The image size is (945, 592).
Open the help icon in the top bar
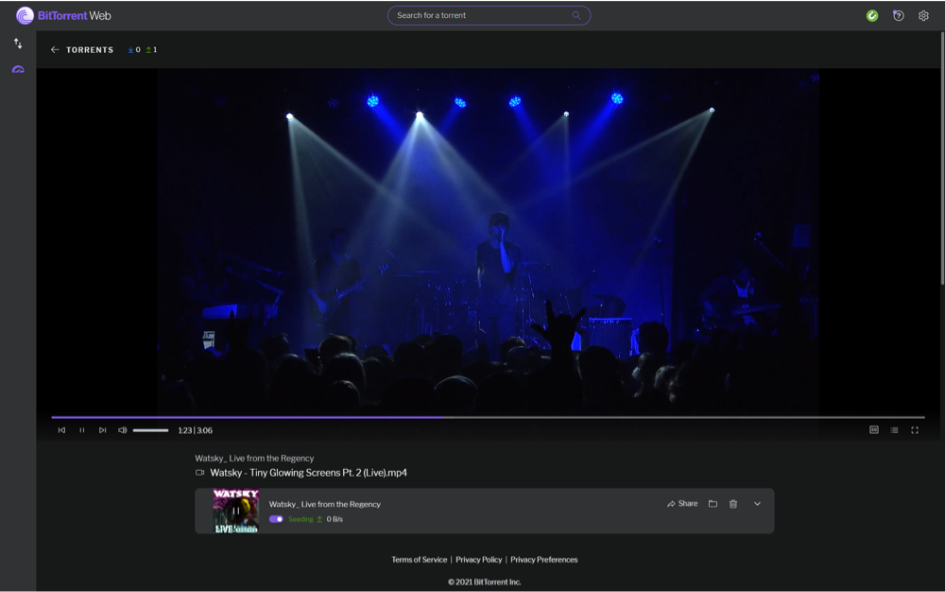[x=897, y=15]
